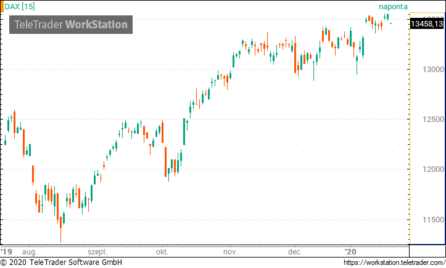
Task: Click the copyright TeleTrader Software GmbH text
Action: click(61, 262)
